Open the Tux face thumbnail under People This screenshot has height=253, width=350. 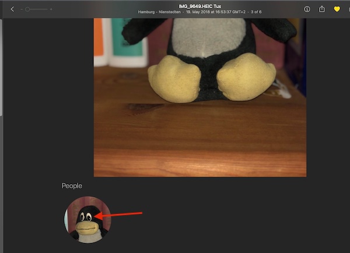pyautogui.click(x=87, y=220)
